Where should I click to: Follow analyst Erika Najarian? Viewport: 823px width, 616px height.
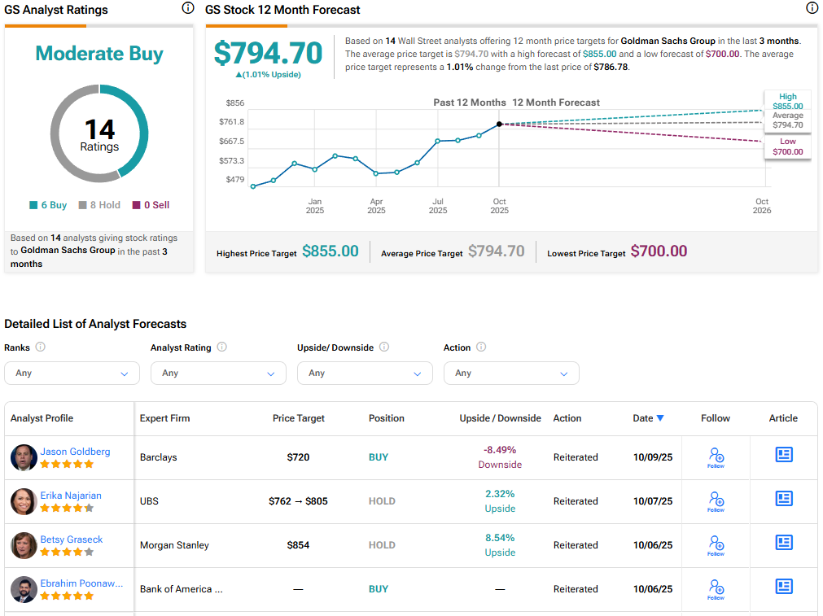[716, 500]
